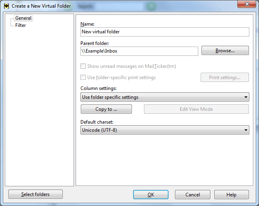
Task: Open Help for this dialog
Action: pyautogui.click(x=231, y=195)
